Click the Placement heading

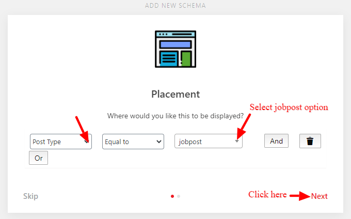pyautogui.click(x=176, y=95)
